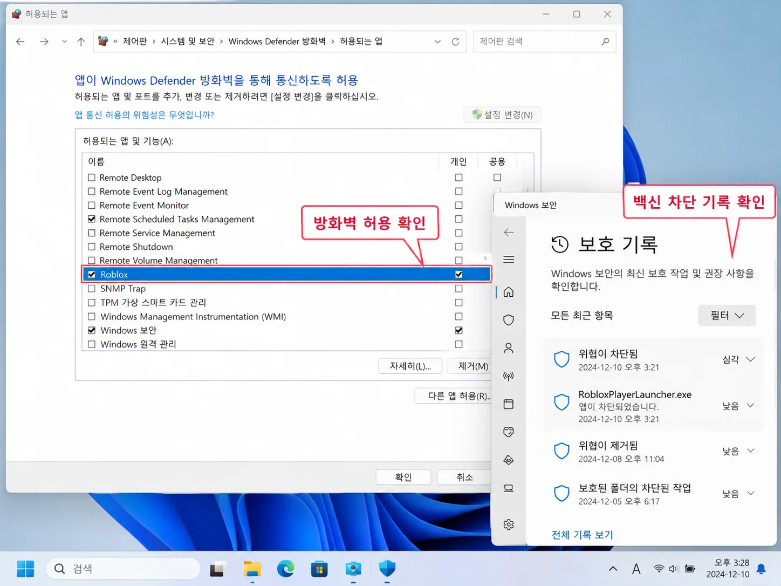Viewport: 781px width, 586px height.
Task: Open Microsoft Store from taskbar
Action: click(x=319, y=569)
